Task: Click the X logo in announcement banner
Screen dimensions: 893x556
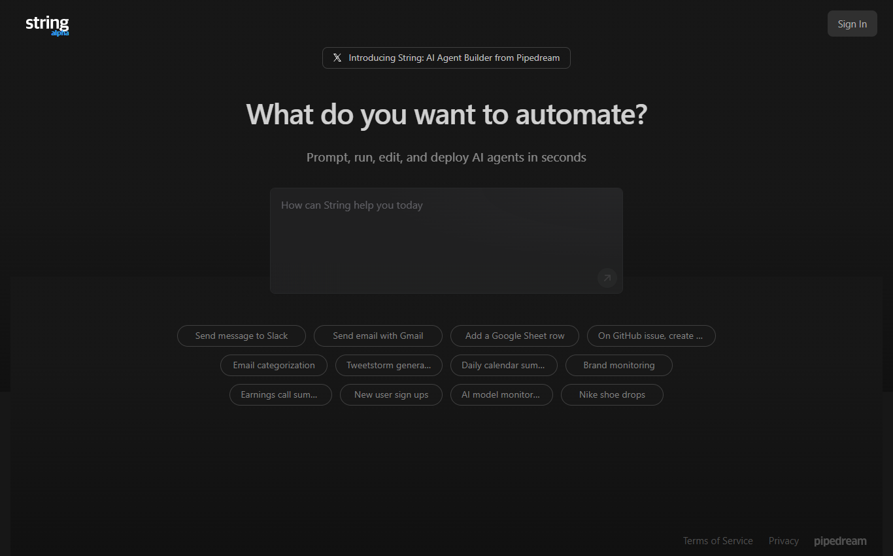Action: point(337,58)
